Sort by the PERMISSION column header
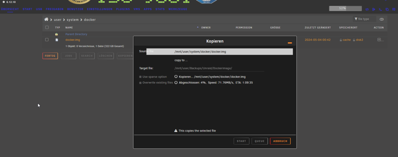Viewport: 398px width, 157px height. click(x=244, y=28)
